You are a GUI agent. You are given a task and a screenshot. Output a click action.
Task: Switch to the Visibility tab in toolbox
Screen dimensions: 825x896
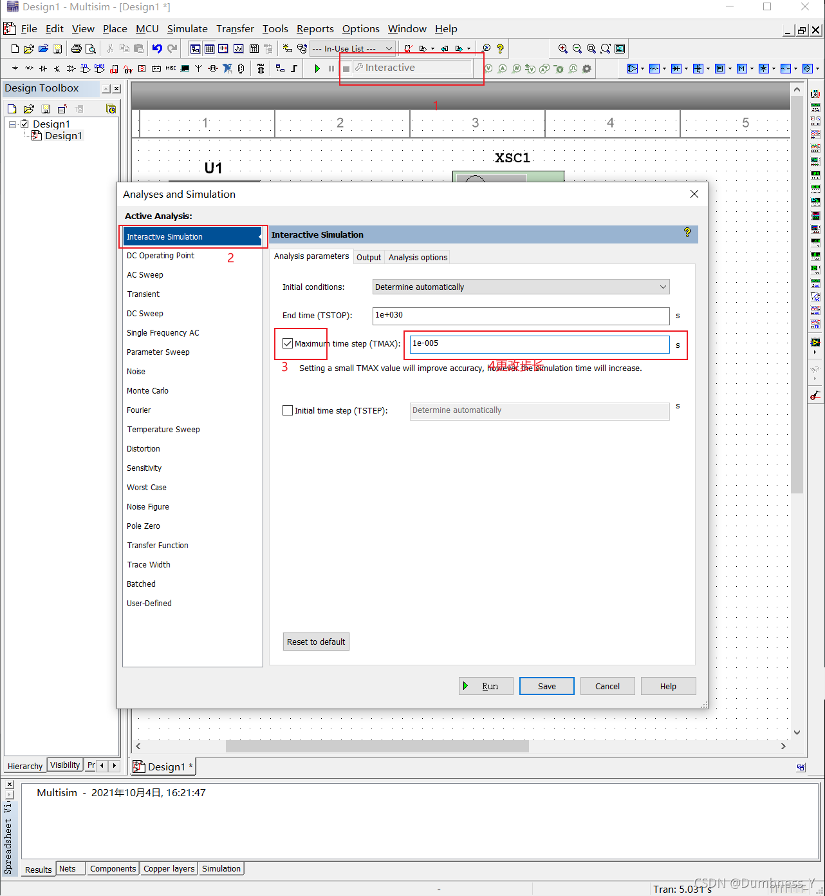65,765
